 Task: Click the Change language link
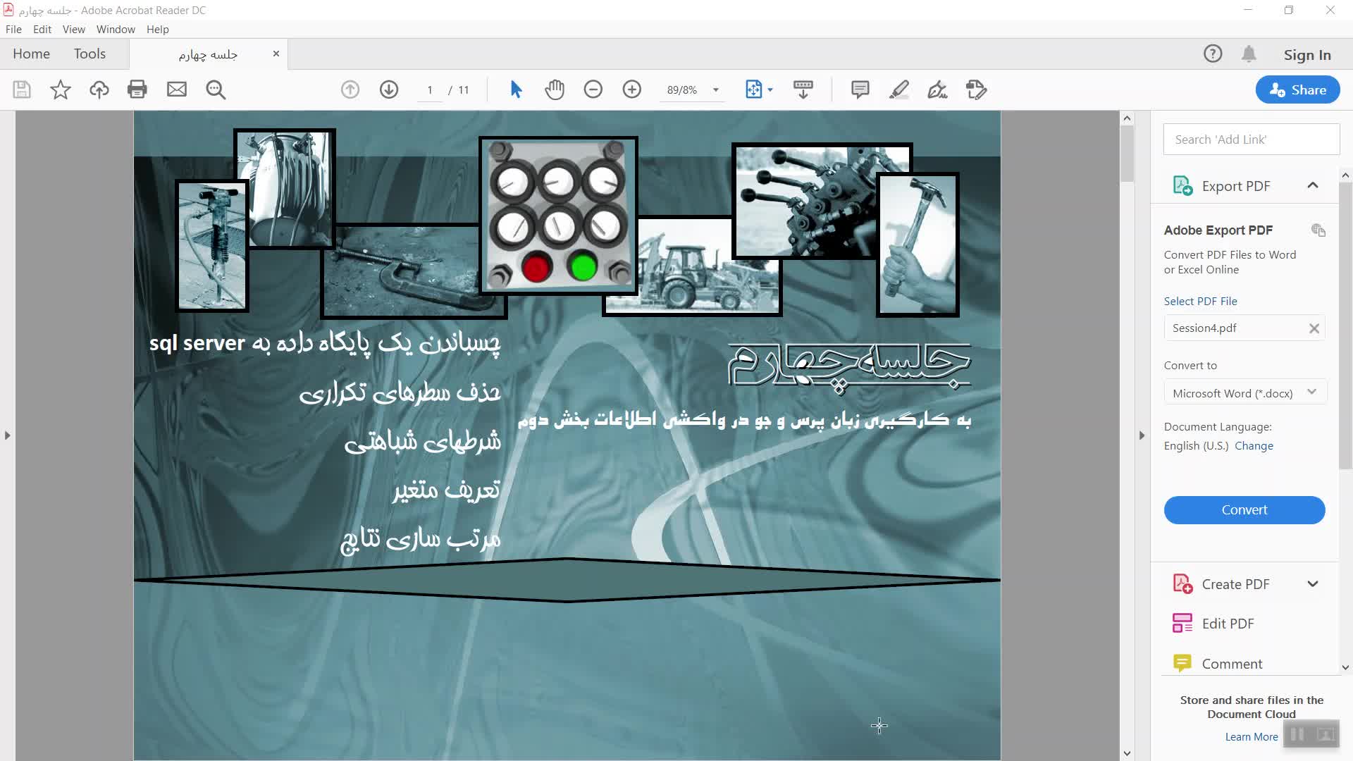(x=1254, y=446)
